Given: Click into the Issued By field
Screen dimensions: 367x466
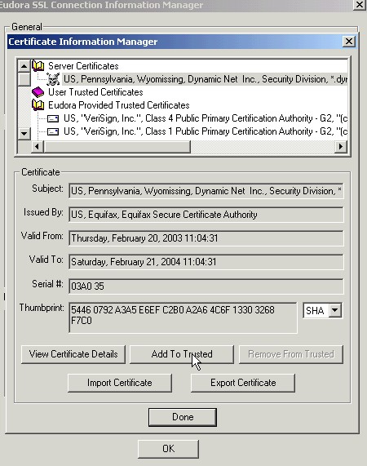Looking at the screenshot, I should [206, 215].
